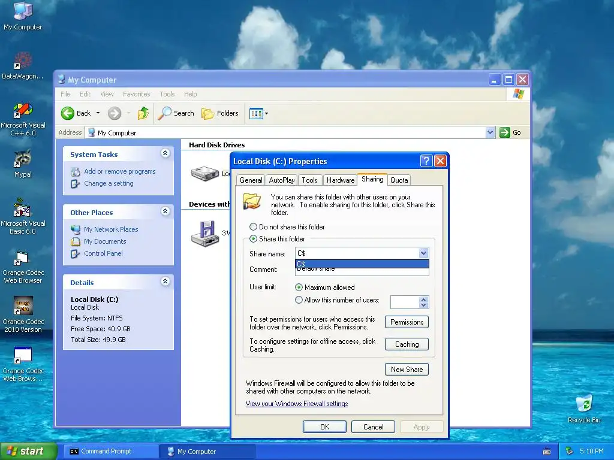This screenshot has width=614, height=460.
Task: Launch Orange Codec Web Browser shortcut
Action: pyautogui.click(x=23, y=267)
